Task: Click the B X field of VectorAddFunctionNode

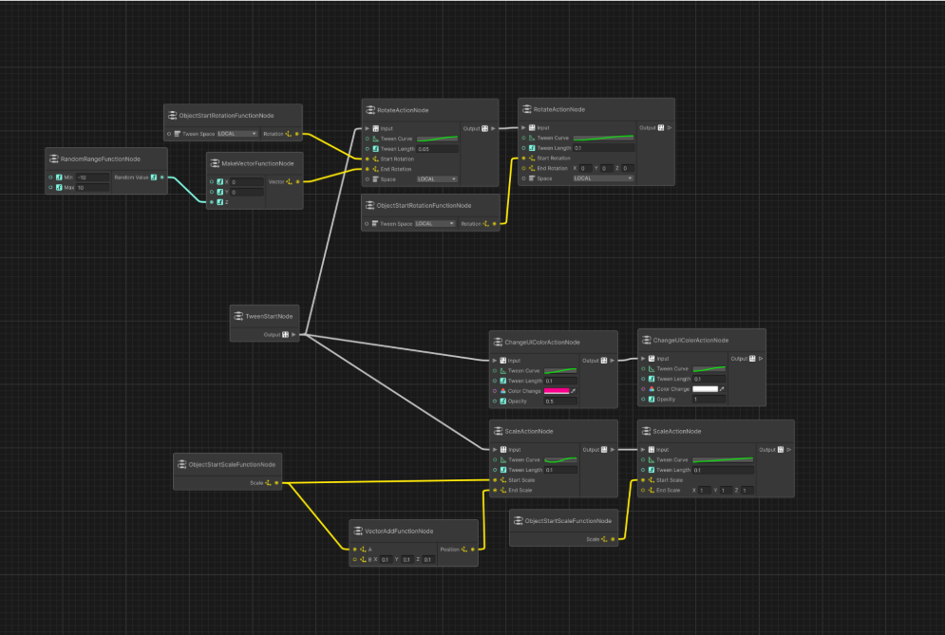Action: click(386, 560)
